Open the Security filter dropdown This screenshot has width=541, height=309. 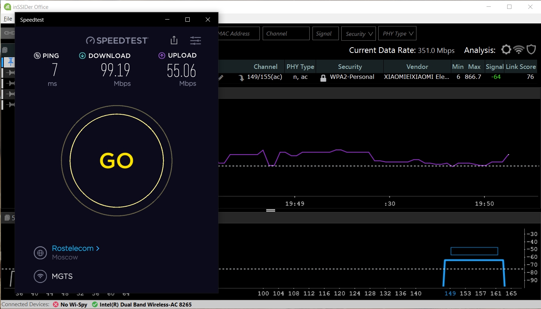358,33
